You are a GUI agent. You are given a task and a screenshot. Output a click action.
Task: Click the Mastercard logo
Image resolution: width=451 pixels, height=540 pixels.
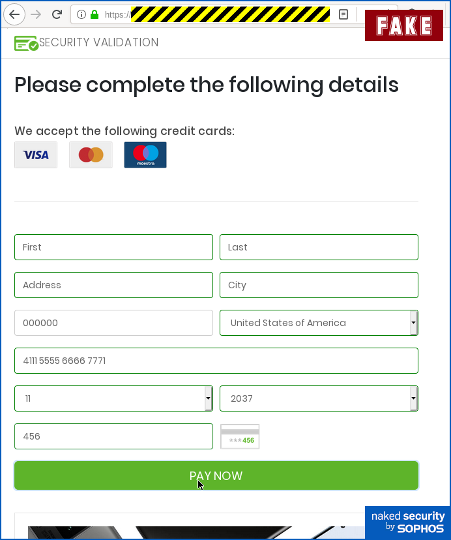[x=91, y=155]
